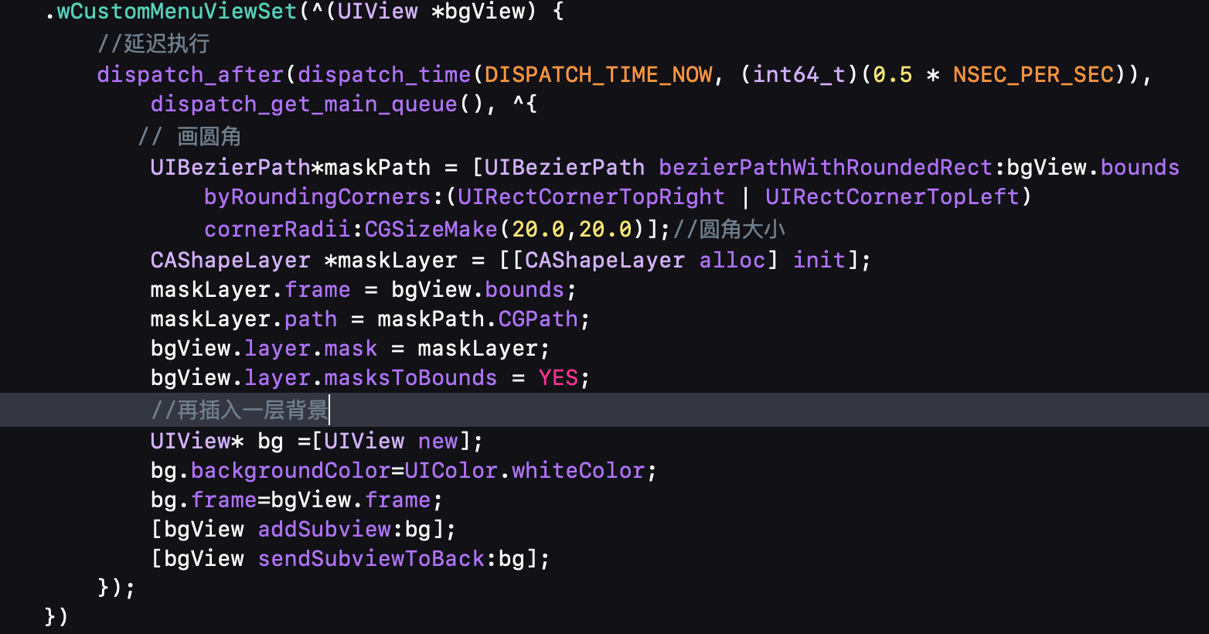Click the closing }); of dispatch block

tap(117, 588)
